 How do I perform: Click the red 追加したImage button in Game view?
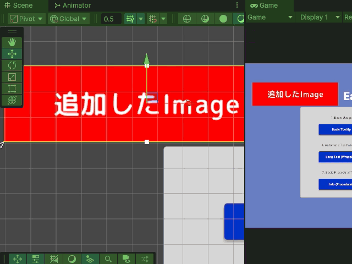295,94
